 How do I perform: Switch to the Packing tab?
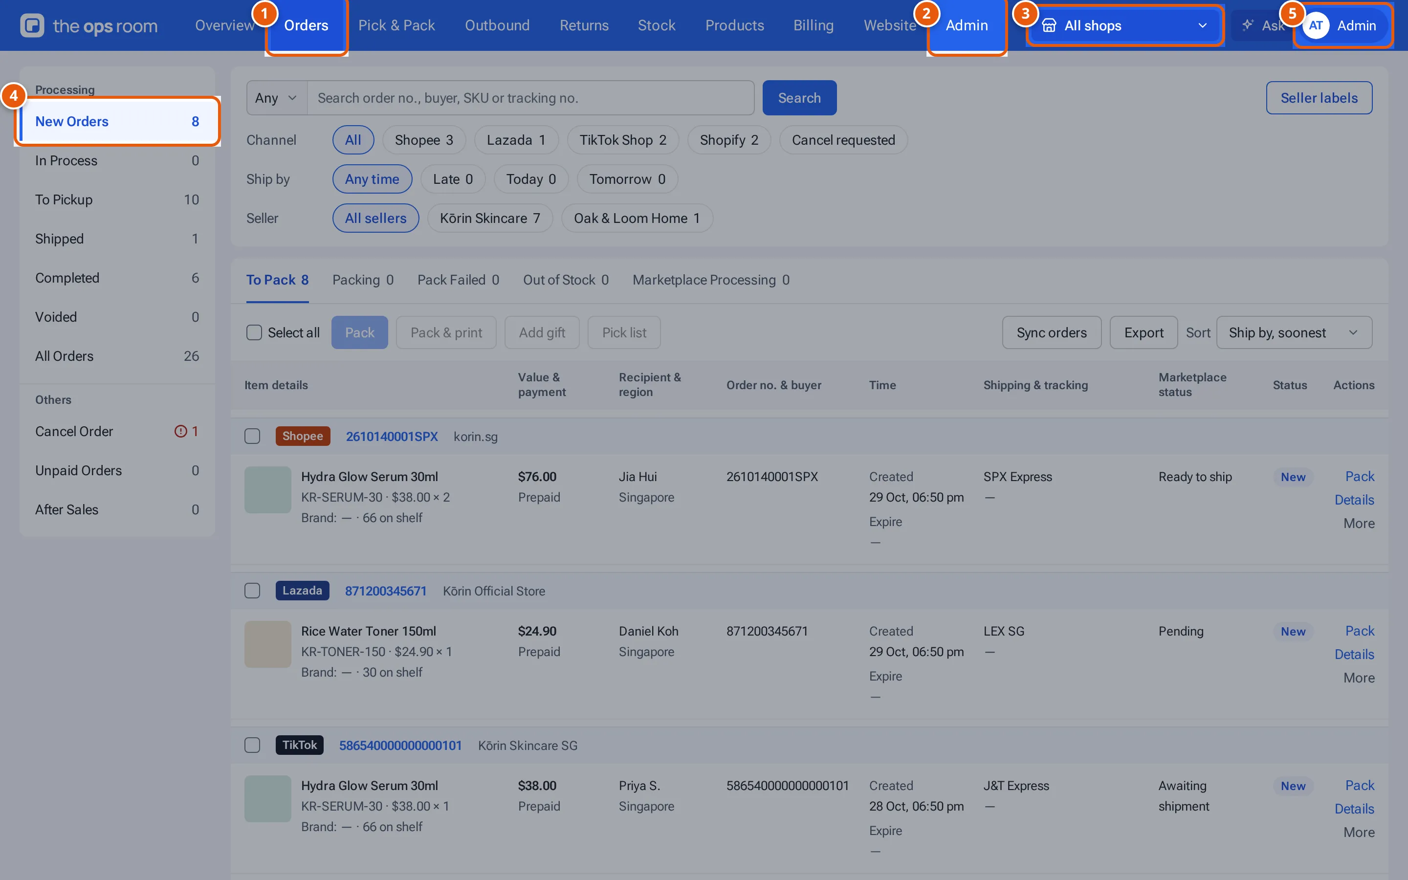coord(362,280)
